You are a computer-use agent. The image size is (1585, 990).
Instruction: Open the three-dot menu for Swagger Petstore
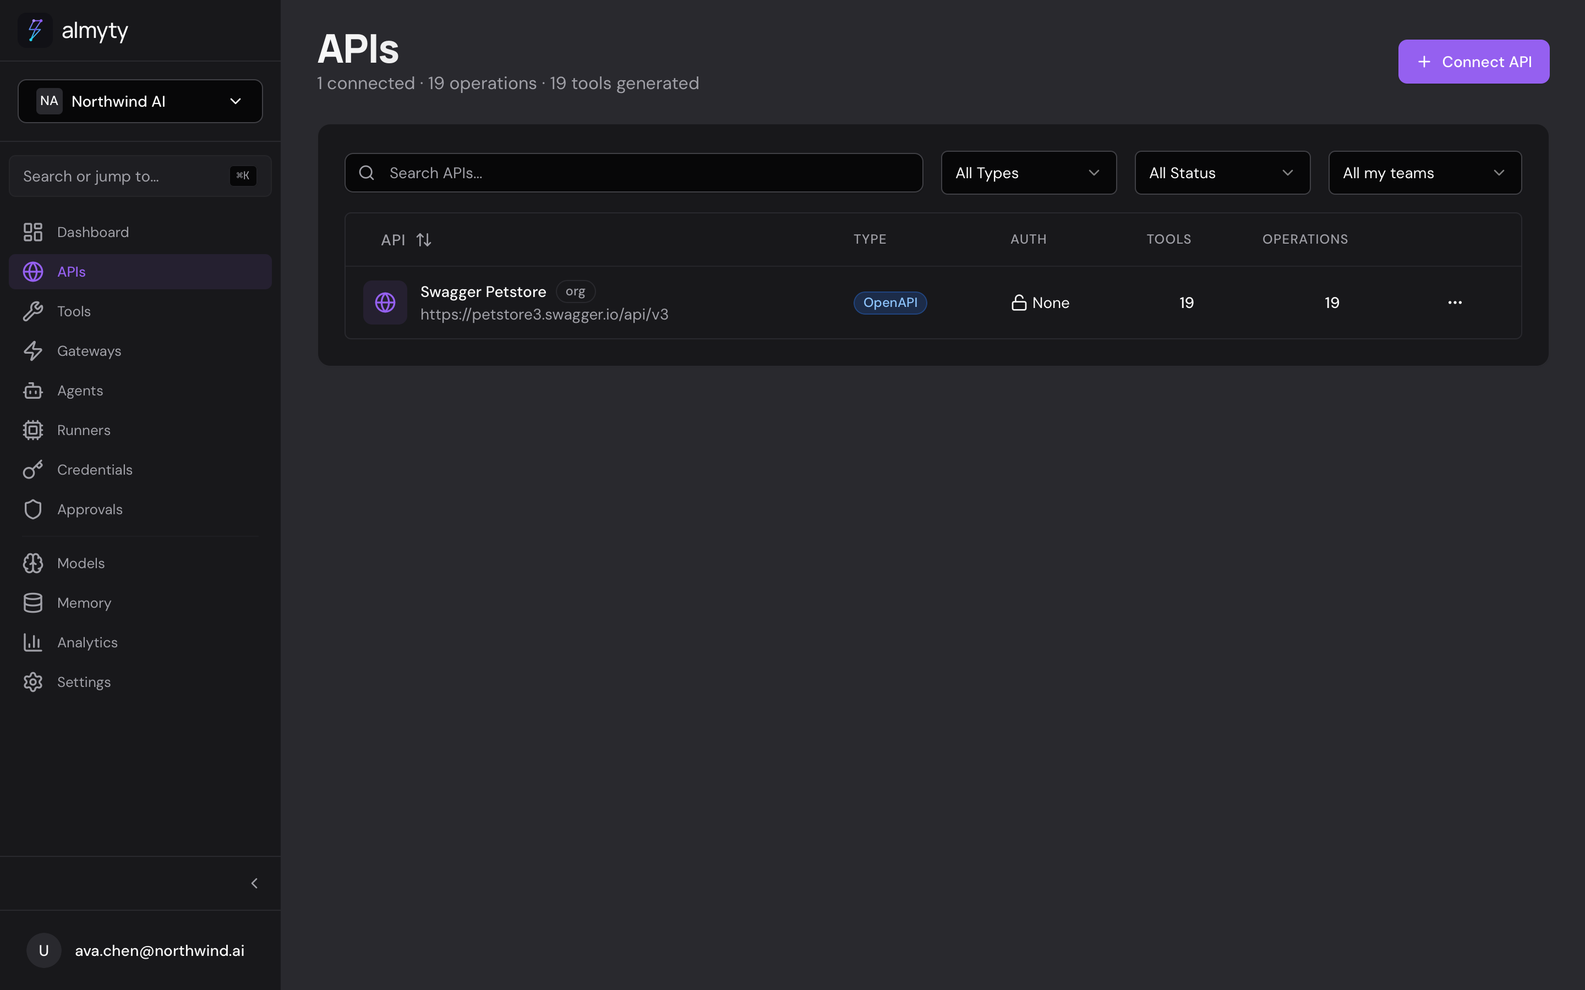1455,302
